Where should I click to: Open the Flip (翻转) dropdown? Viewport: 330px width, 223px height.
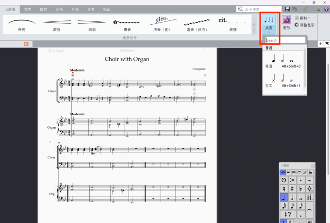click(302, 18)
